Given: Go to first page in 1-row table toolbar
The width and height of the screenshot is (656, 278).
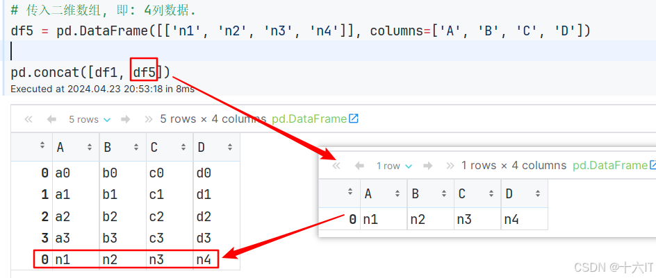Looking at the screenshot, I should [x=336, y=166].
